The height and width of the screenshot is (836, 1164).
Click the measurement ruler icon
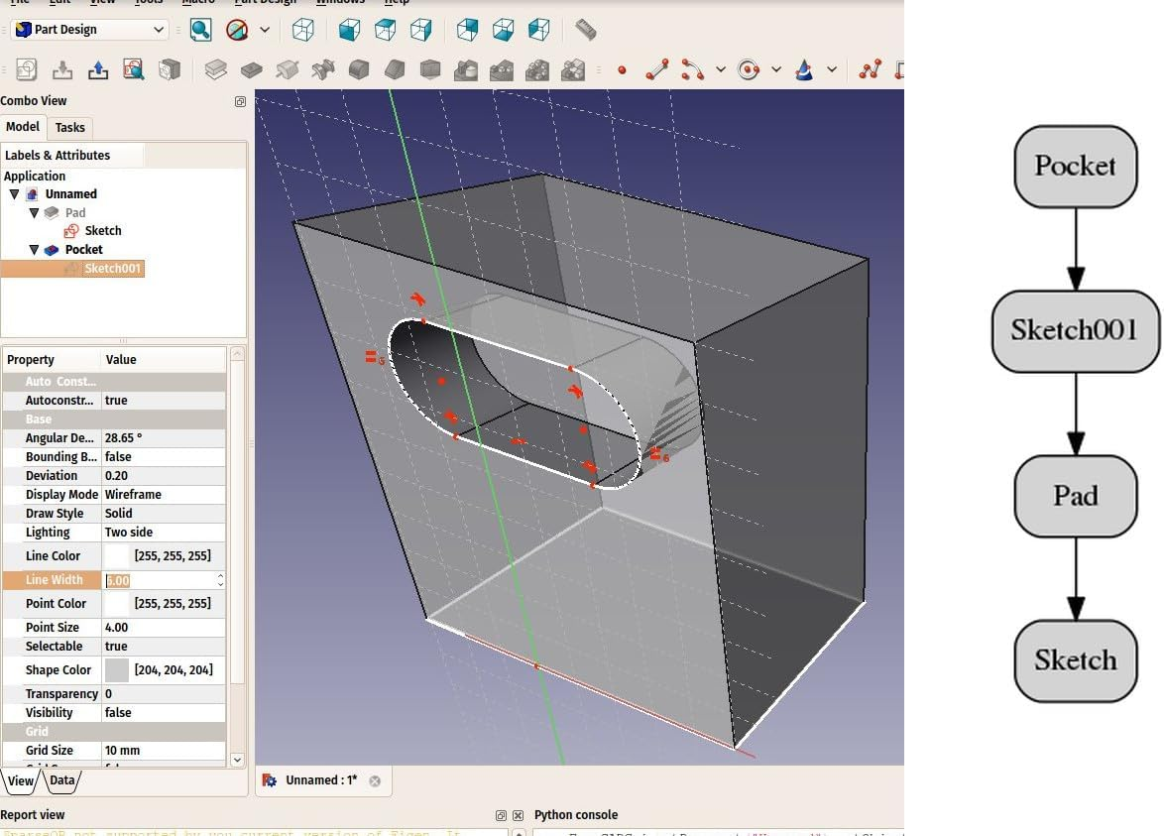(585, 30)
